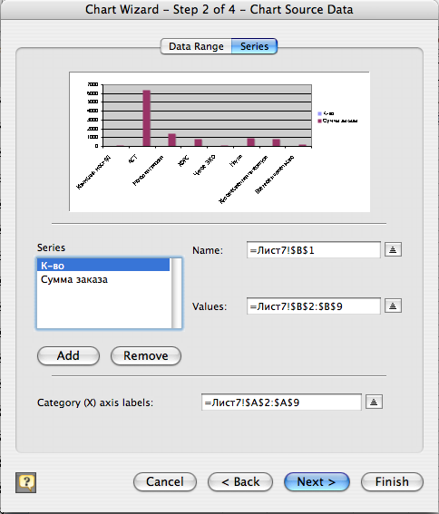Click the Series list scrollbar
The width and height of the screenshot is (439, 514).
tap(177, 293)
